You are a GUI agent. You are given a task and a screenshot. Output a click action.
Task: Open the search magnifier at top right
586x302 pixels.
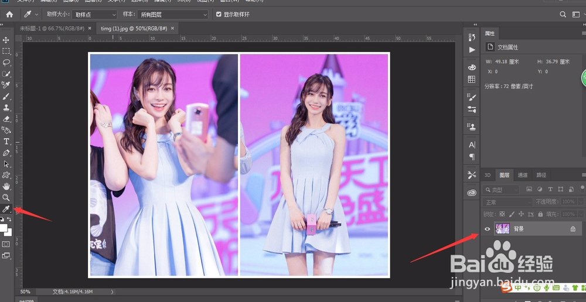(563, 15)
